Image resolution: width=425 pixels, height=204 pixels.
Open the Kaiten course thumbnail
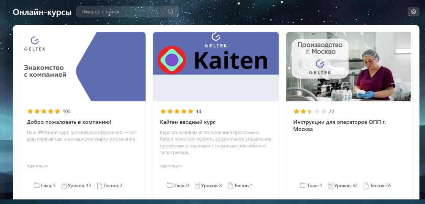[x=216, y=66]
